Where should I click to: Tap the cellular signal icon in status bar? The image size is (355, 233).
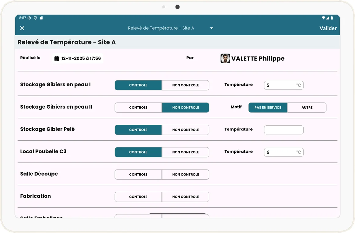(328, 18)
